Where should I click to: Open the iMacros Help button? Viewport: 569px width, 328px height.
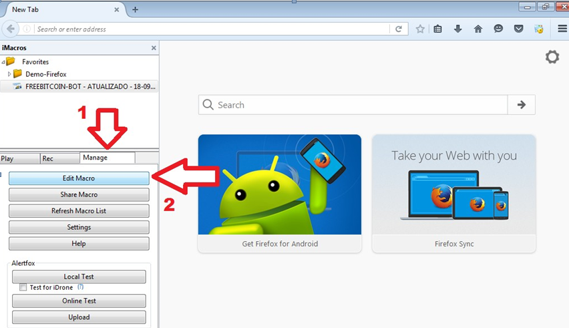[79, 243]
